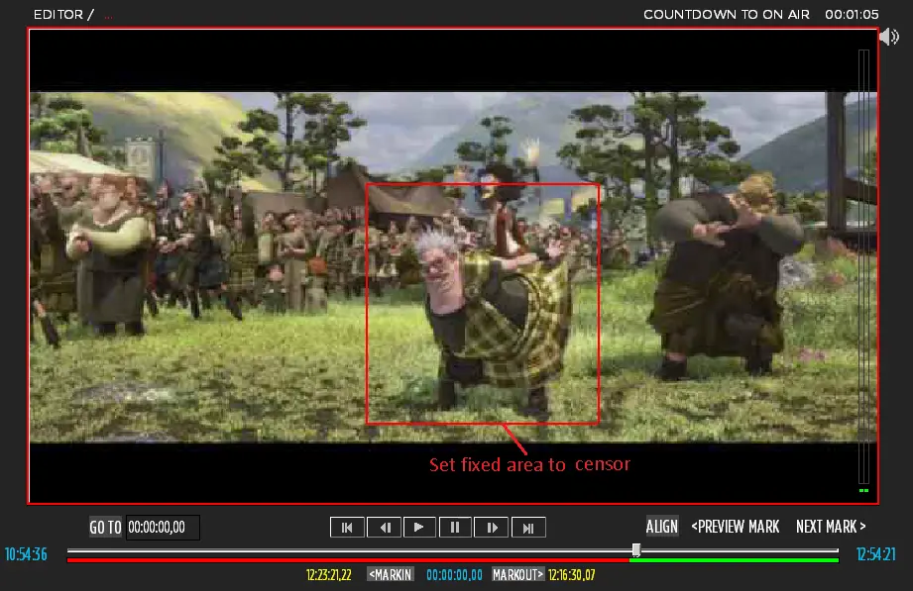
Task: Click the green portion of the timeline bar
Action: coord(735,560)
